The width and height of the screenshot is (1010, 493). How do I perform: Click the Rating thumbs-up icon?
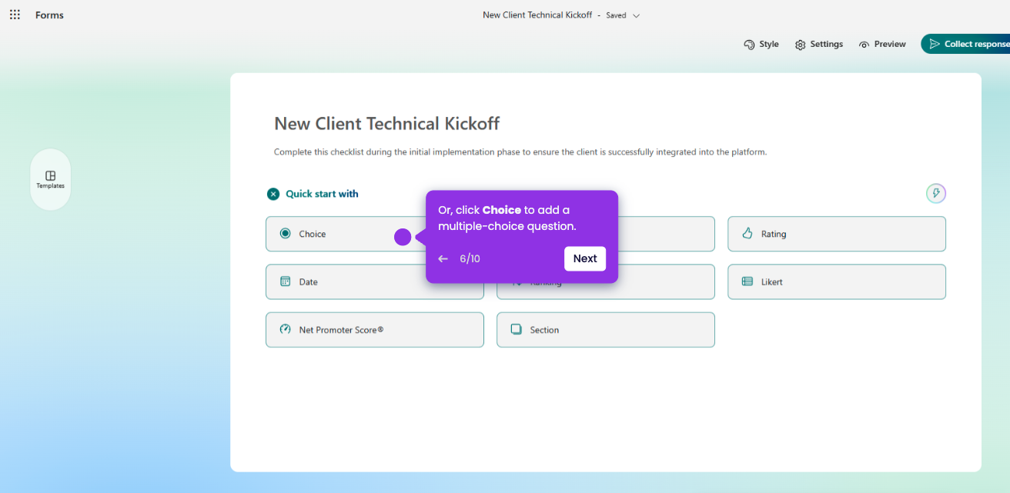pyautogui.click(x=747, y=233)
